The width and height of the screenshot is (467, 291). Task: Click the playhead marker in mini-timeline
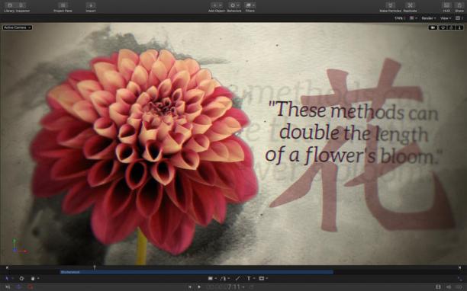pyautogui.click(x=95, y=267)
